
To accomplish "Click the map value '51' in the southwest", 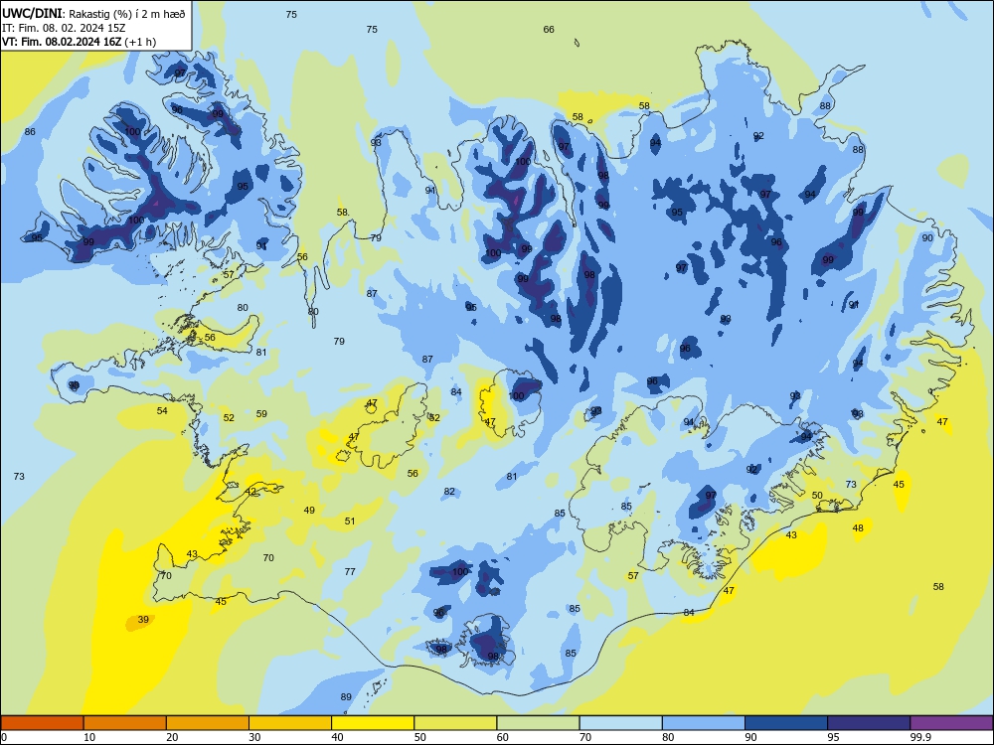I will [x=350, y=521].
